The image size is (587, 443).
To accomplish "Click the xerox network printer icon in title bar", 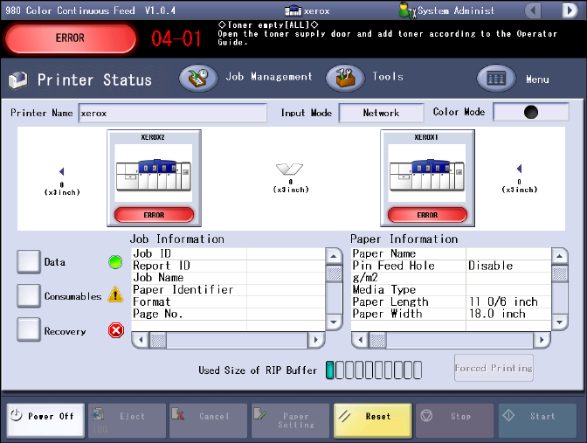I will (x=293, y=10).
